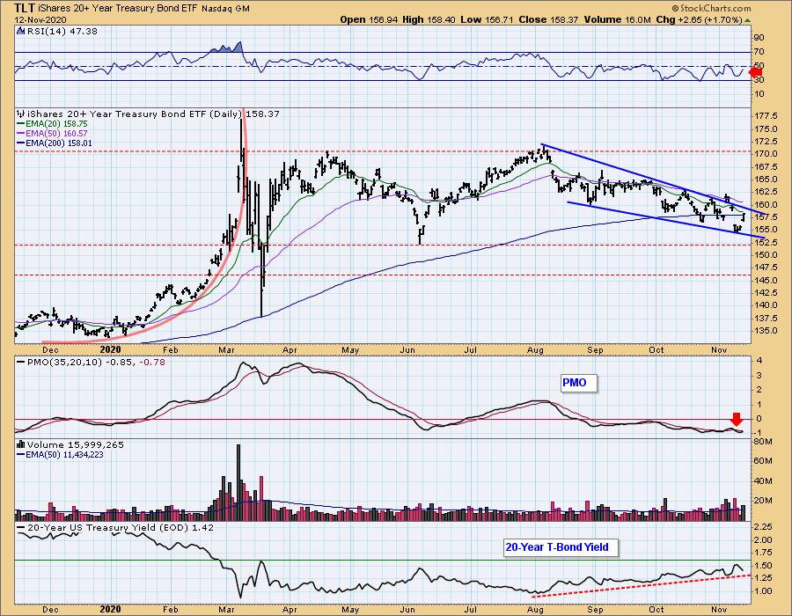
Task: Select the TLT ticker symbol
Action: [x=25, y=8]
